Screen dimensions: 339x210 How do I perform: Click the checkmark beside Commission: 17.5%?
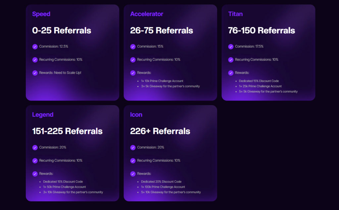tap(231, 47)
